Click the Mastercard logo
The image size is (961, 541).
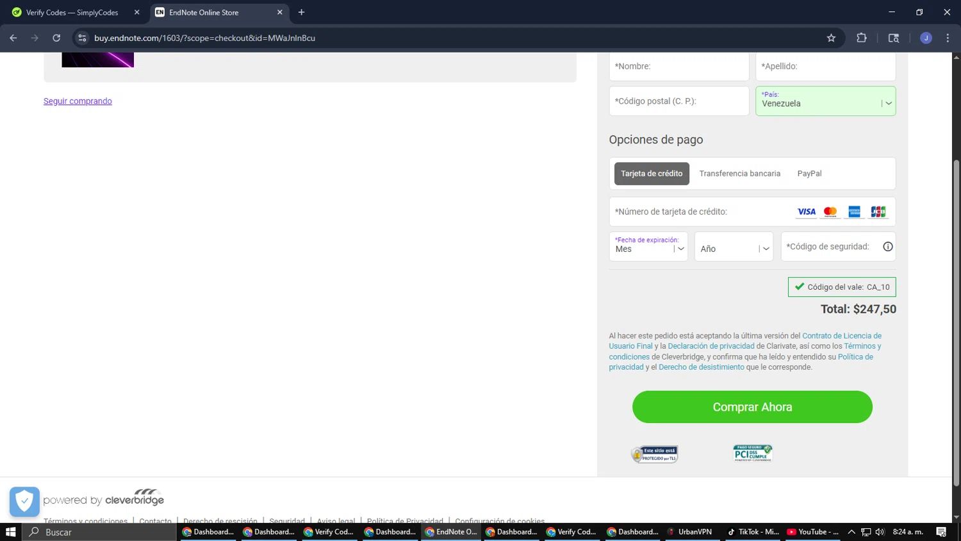(830, 212)
